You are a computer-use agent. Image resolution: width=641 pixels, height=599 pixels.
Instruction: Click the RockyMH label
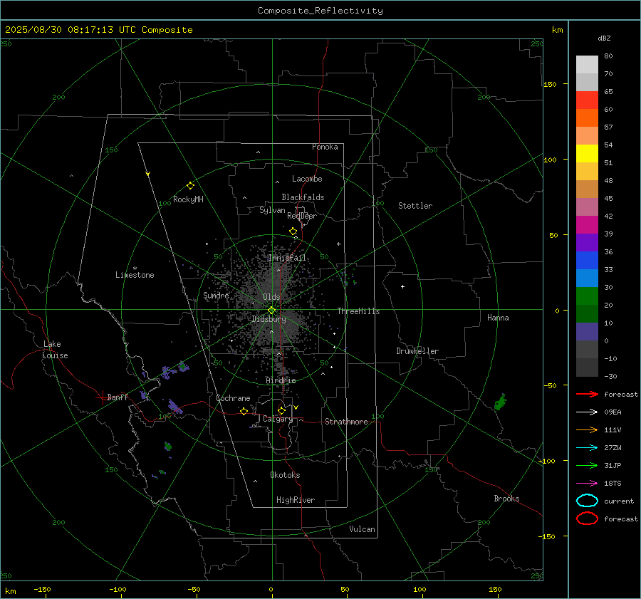[188, 199]
